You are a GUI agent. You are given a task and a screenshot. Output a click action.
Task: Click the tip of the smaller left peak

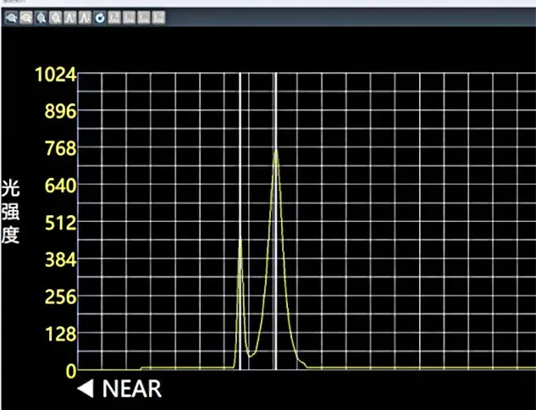240,241
